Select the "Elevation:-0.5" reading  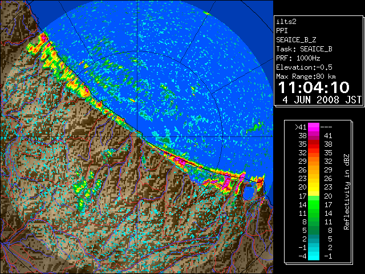tap(304, 67)
